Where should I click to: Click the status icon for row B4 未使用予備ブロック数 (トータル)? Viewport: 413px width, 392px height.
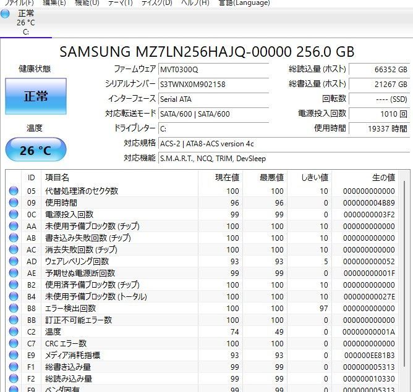[14, 296]
